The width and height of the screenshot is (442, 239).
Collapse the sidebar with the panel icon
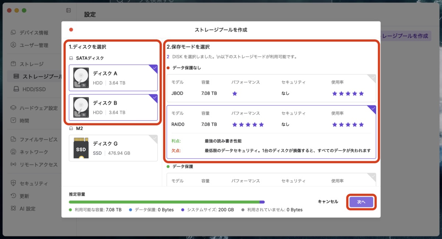68,11
